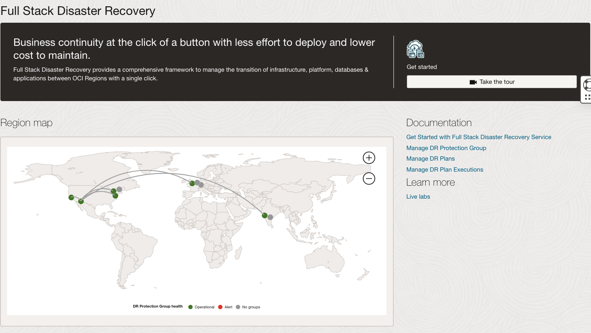Open the lifebuoy help icon
Viewport: 591px width, 333px height.
coord(587,85)
